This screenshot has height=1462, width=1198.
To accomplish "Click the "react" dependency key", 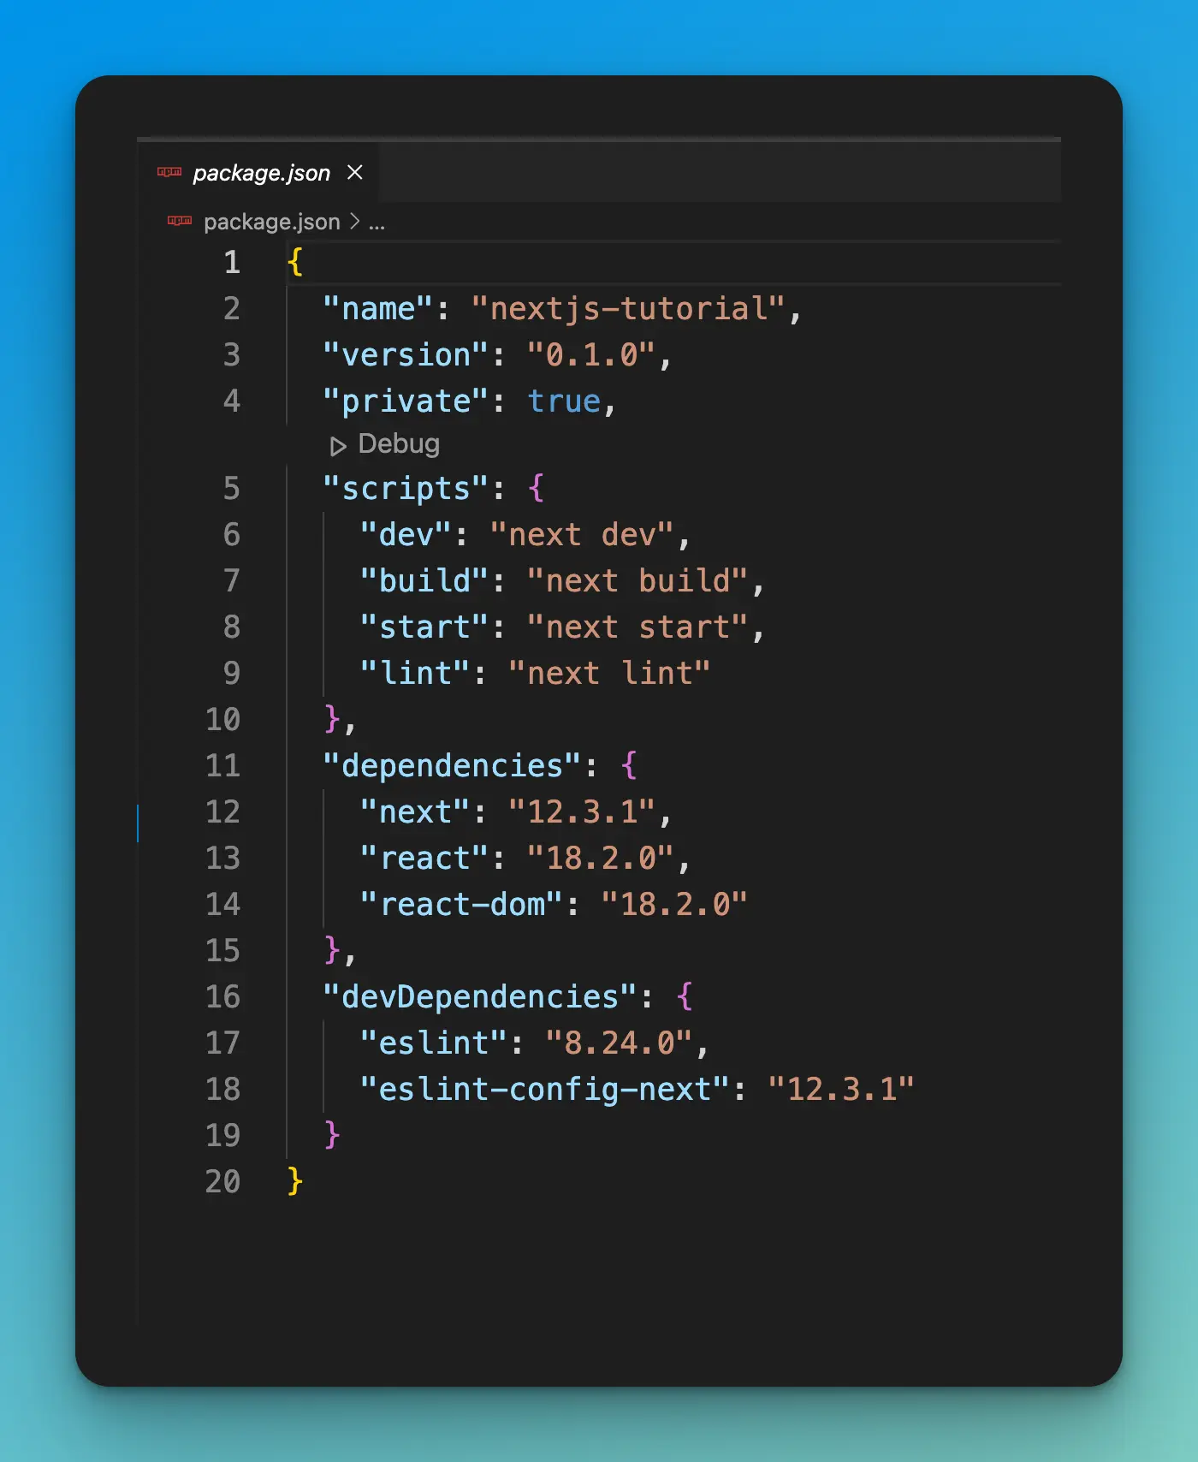I will 424,859.
